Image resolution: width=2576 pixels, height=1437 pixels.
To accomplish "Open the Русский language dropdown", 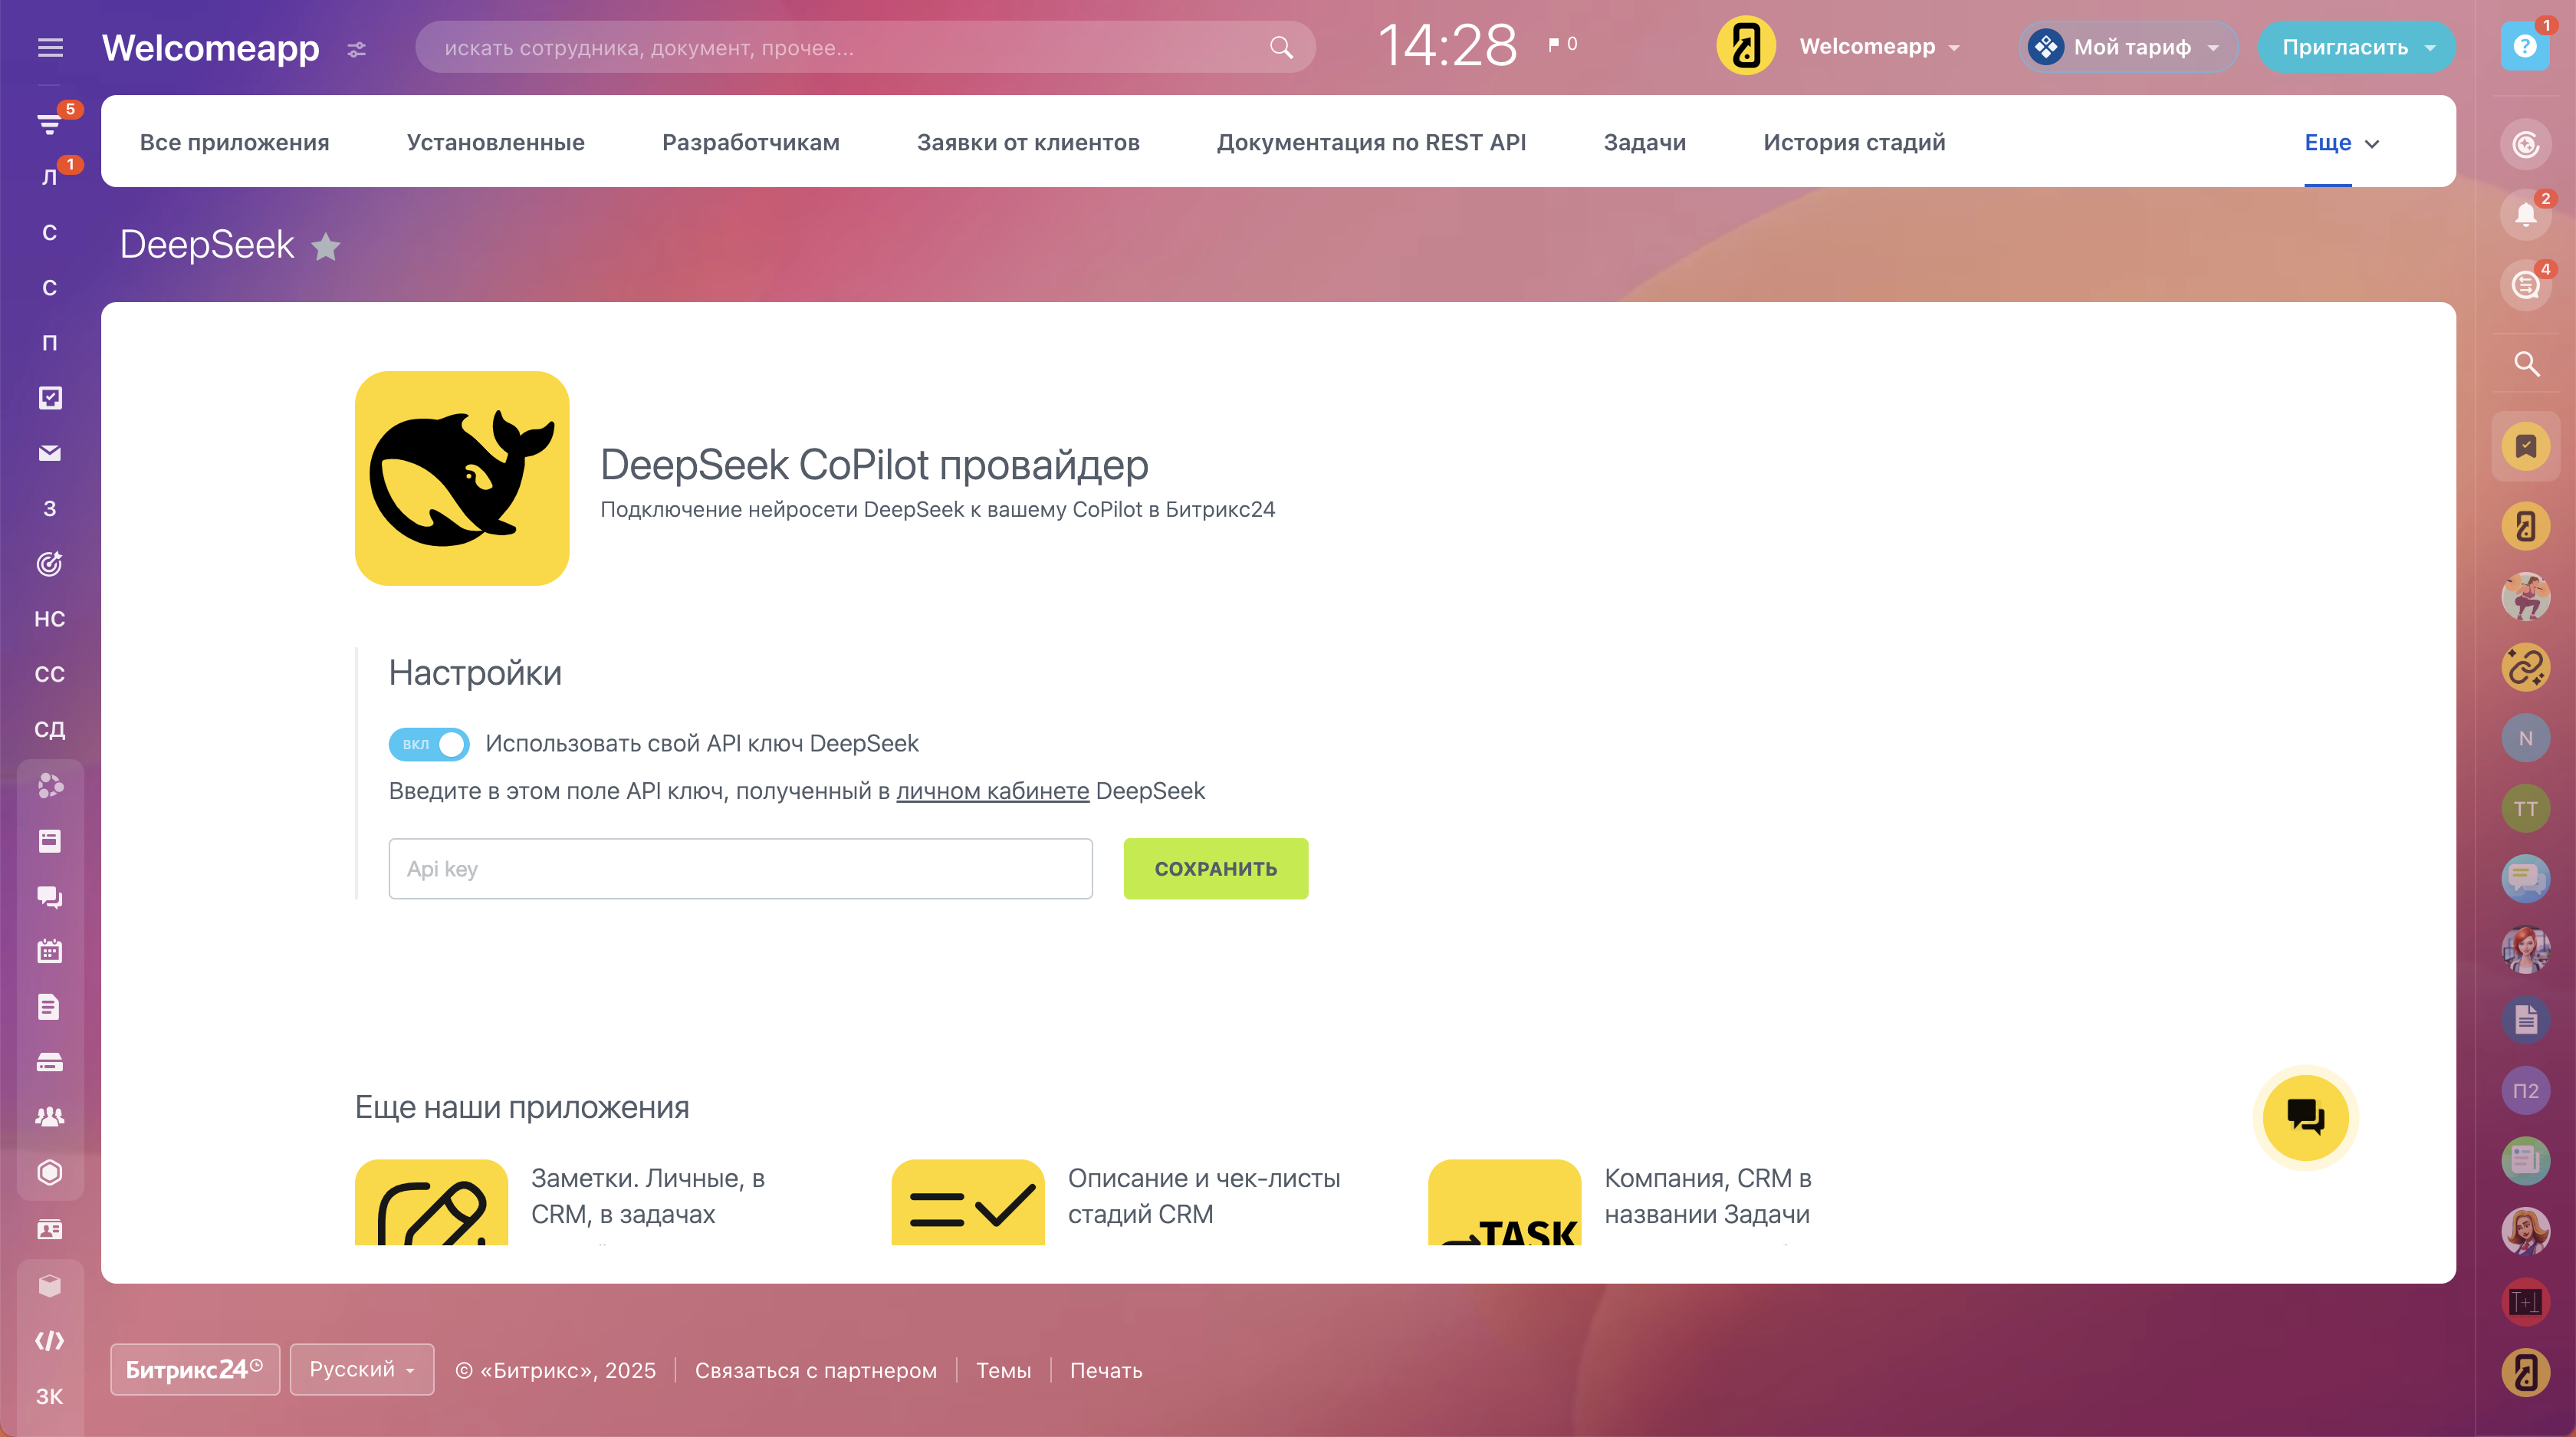I will tap(361, 1369).
